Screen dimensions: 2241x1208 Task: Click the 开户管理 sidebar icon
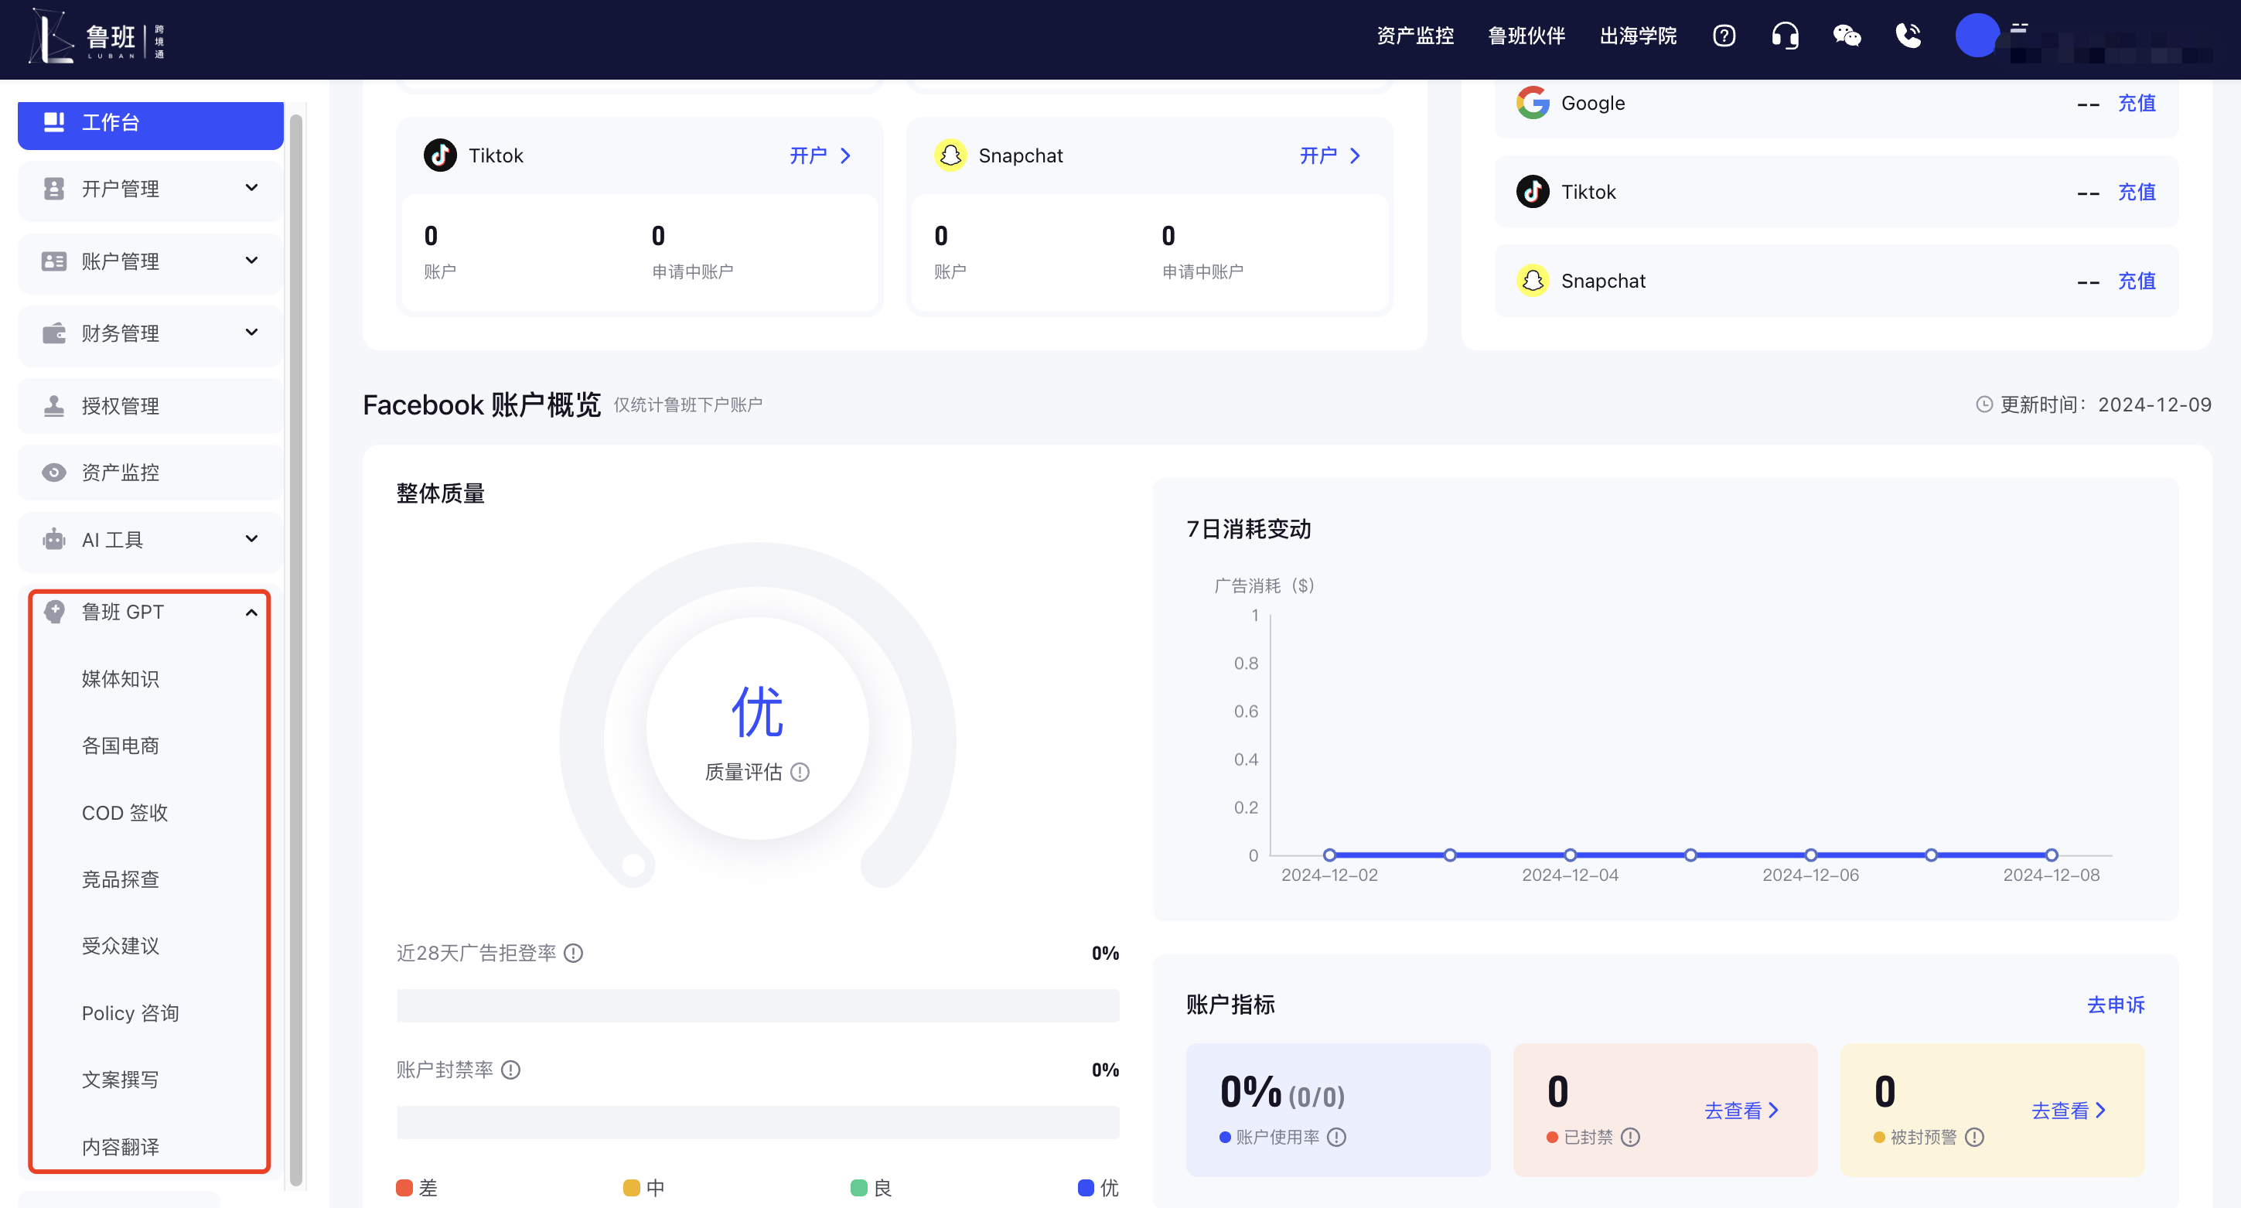point(54,189)
